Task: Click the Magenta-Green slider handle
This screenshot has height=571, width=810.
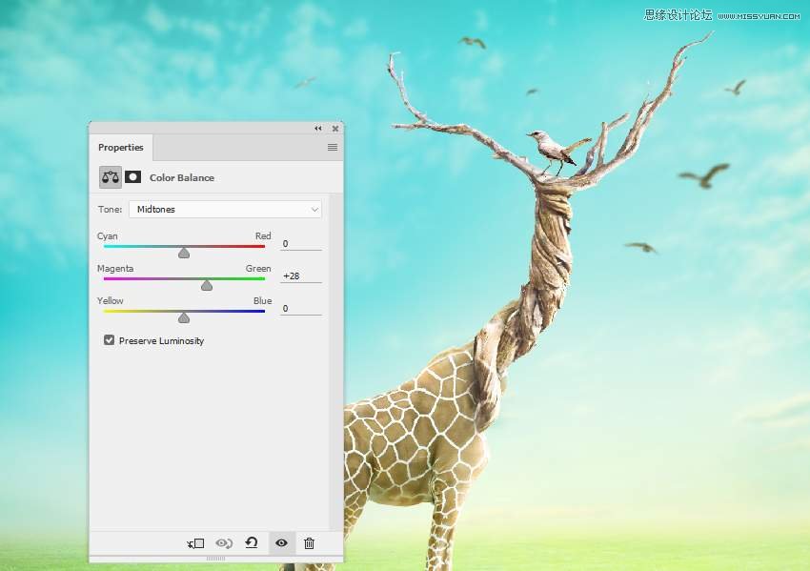Action: (207, 285)
